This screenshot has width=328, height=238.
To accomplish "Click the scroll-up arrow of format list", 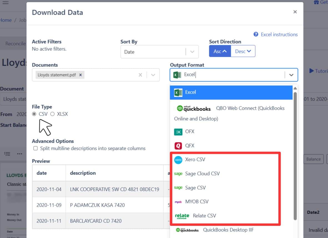I will point(295,88).
